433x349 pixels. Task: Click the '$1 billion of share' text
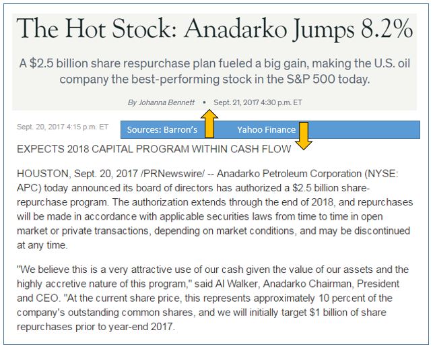pyautogui.click(x=347, y=313)
